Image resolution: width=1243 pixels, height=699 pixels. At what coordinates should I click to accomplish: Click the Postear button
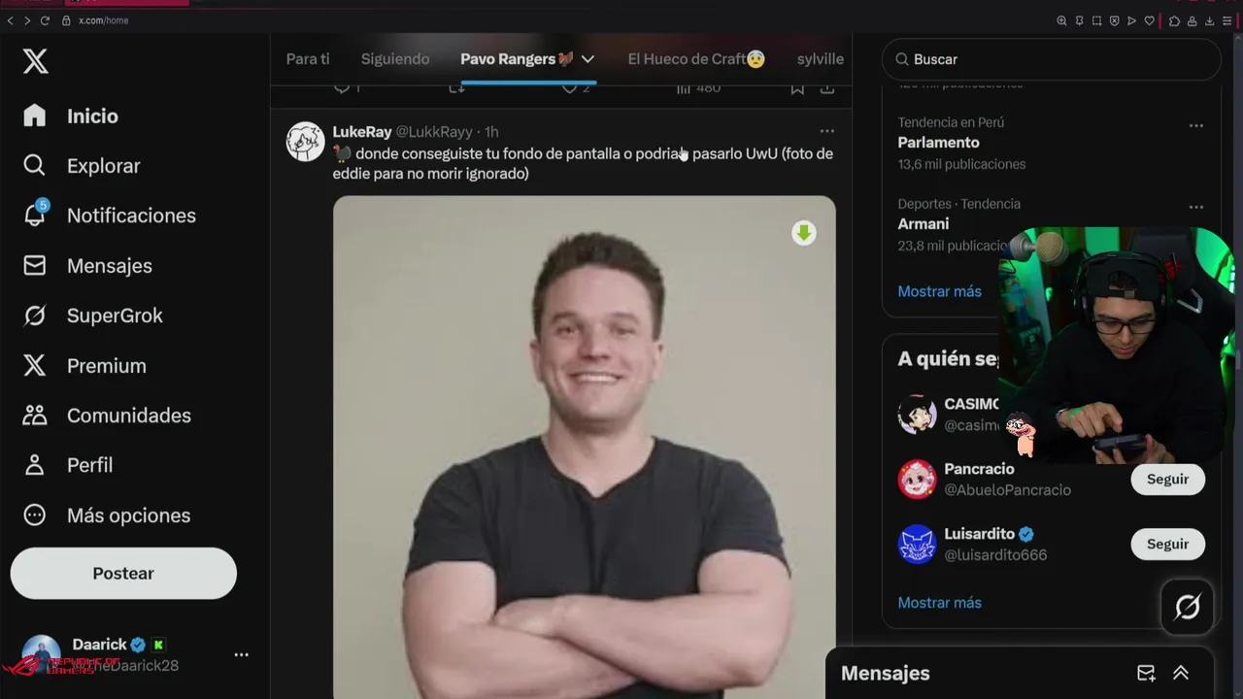tap(123, 573)
